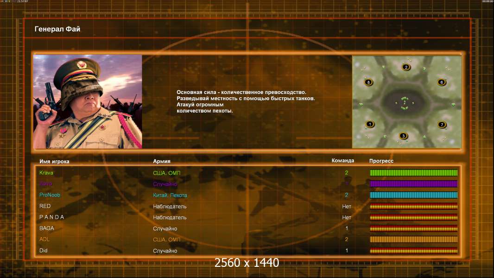Click start position marker 3 on minimap
Viewport: 494px width, 278px height.
coord(403,136)
